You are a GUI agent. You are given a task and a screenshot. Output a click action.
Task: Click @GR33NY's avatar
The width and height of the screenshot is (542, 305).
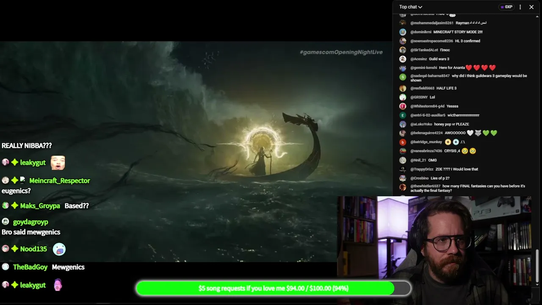[x=403, y=97]
